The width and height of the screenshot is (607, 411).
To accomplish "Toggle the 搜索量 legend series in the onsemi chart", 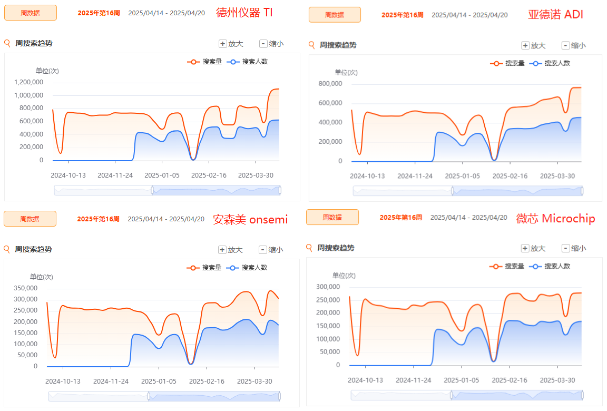I will coord(204,268).
